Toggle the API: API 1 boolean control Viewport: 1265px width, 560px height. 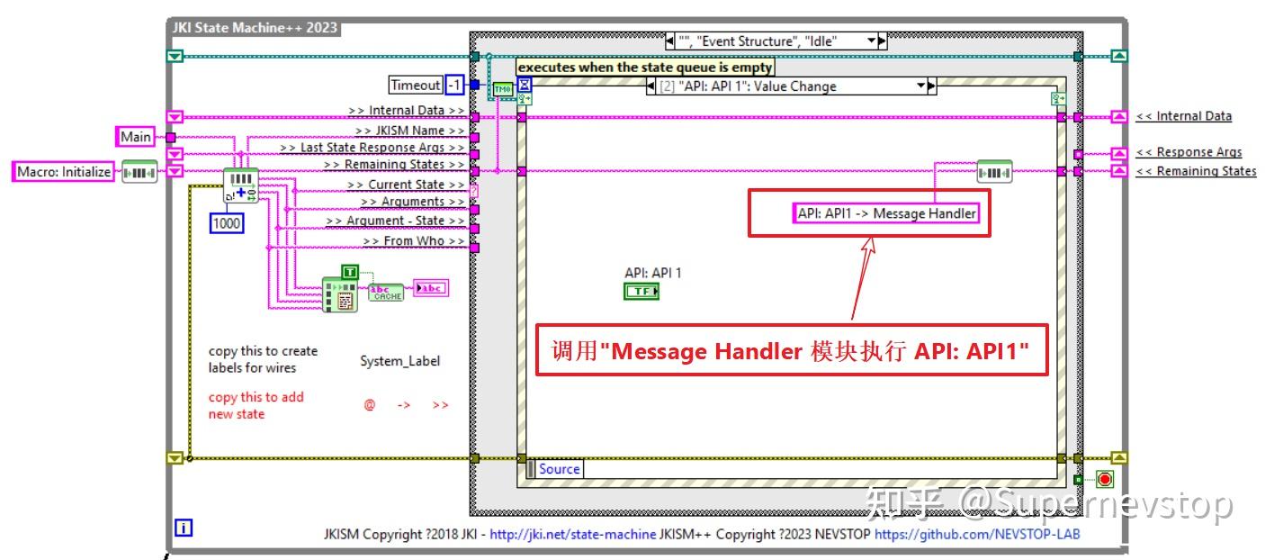tap(642, 290)
